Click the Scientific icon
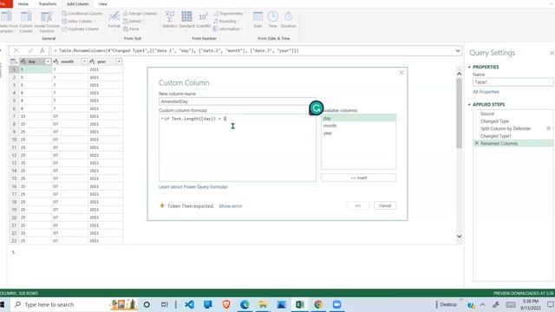The image size is (555, 312). click(x=203, y=20)
